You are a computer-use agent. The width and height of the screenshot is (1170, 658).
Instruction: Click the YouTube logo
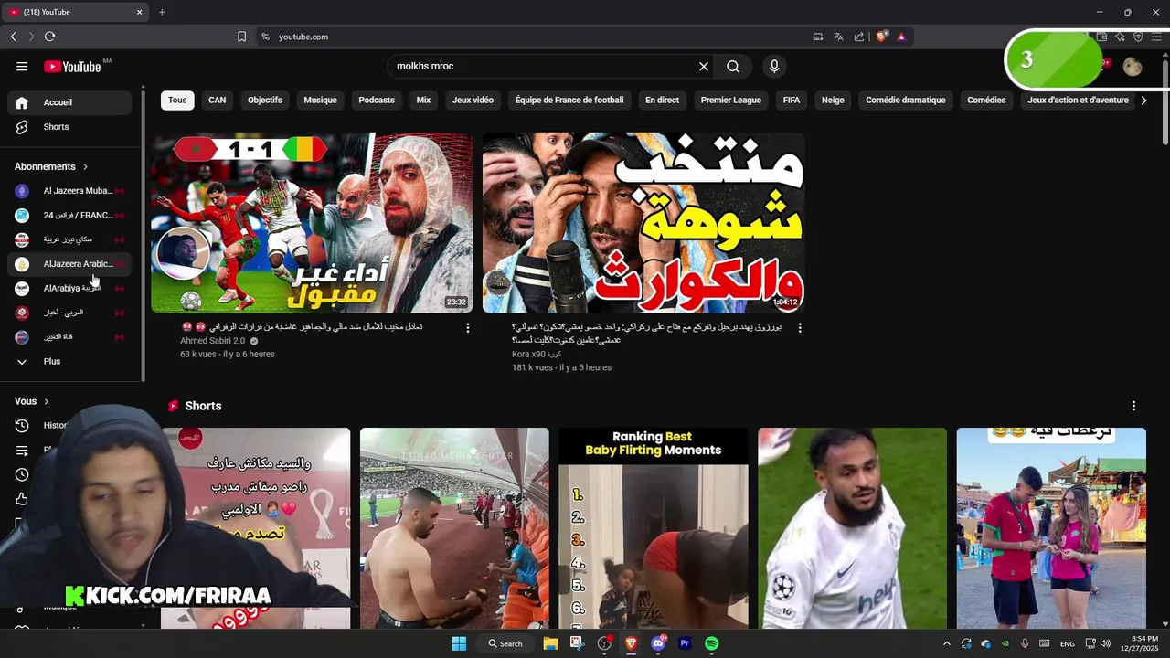click(72, 67)
